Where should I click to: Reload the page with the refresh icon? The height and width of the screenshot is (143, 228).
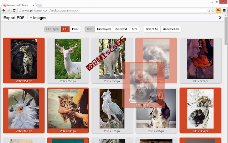click(x=14, y=10)
